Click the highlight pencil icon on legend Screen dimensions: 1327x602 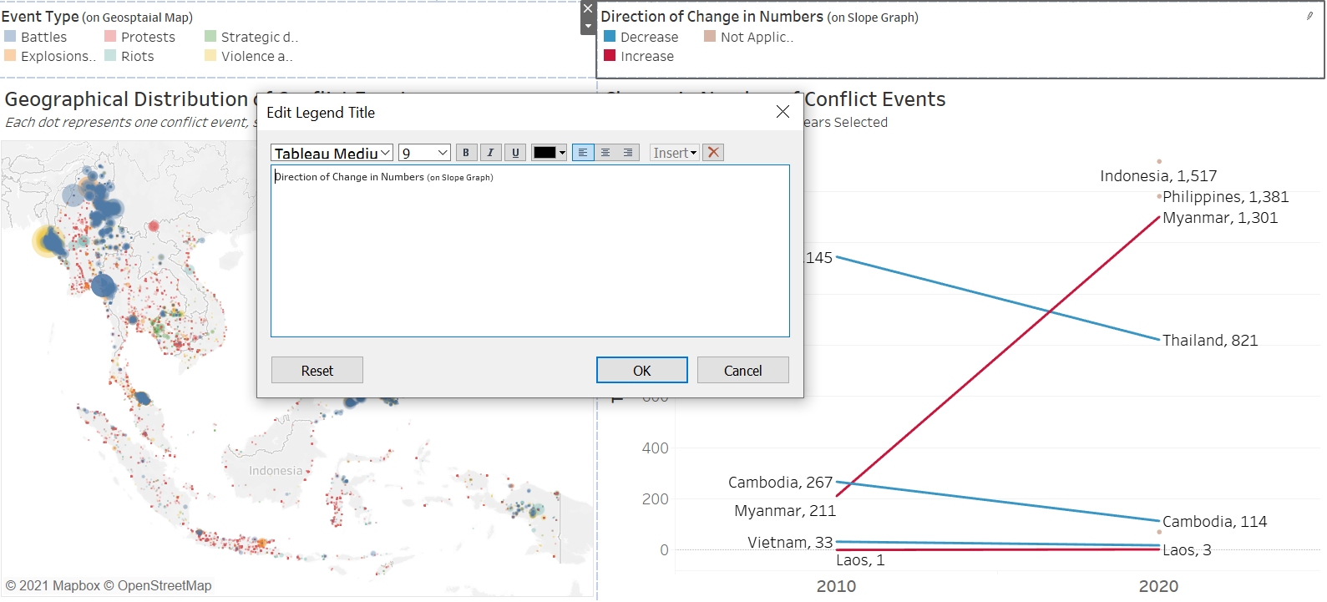click(x=1309, y=16)
